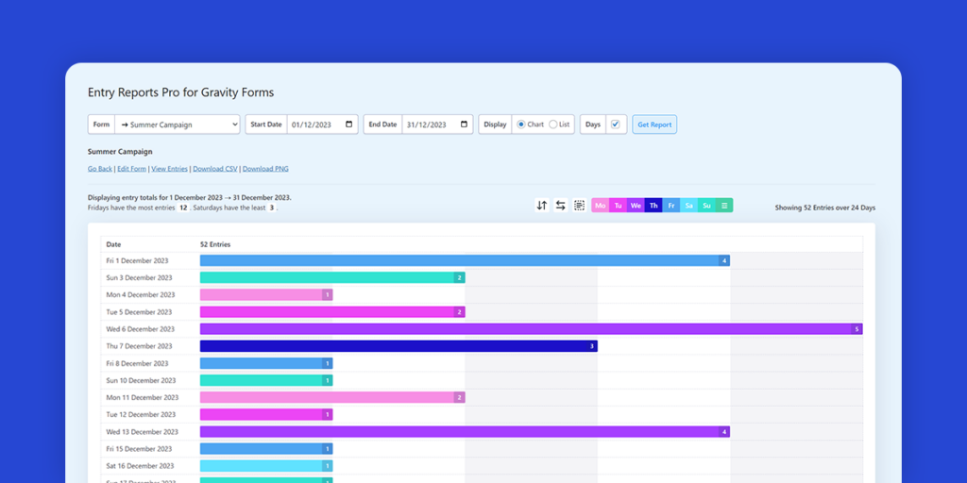Click the 'Date' column header
Image resolution: width=967 pixels, height=483 pixels.
113,244
